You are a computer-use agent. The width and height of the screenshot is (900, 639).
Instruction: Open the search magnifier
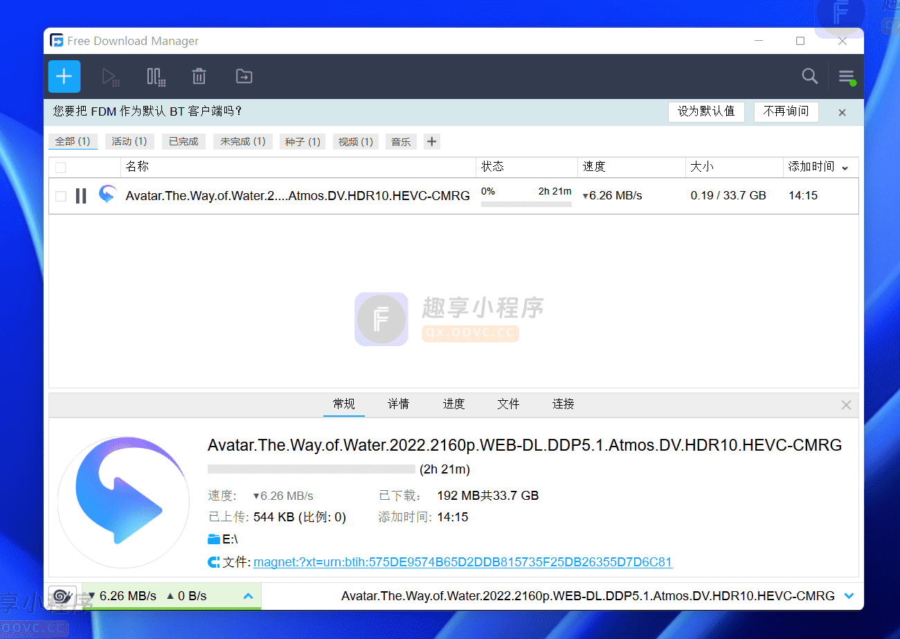(810, 76)
